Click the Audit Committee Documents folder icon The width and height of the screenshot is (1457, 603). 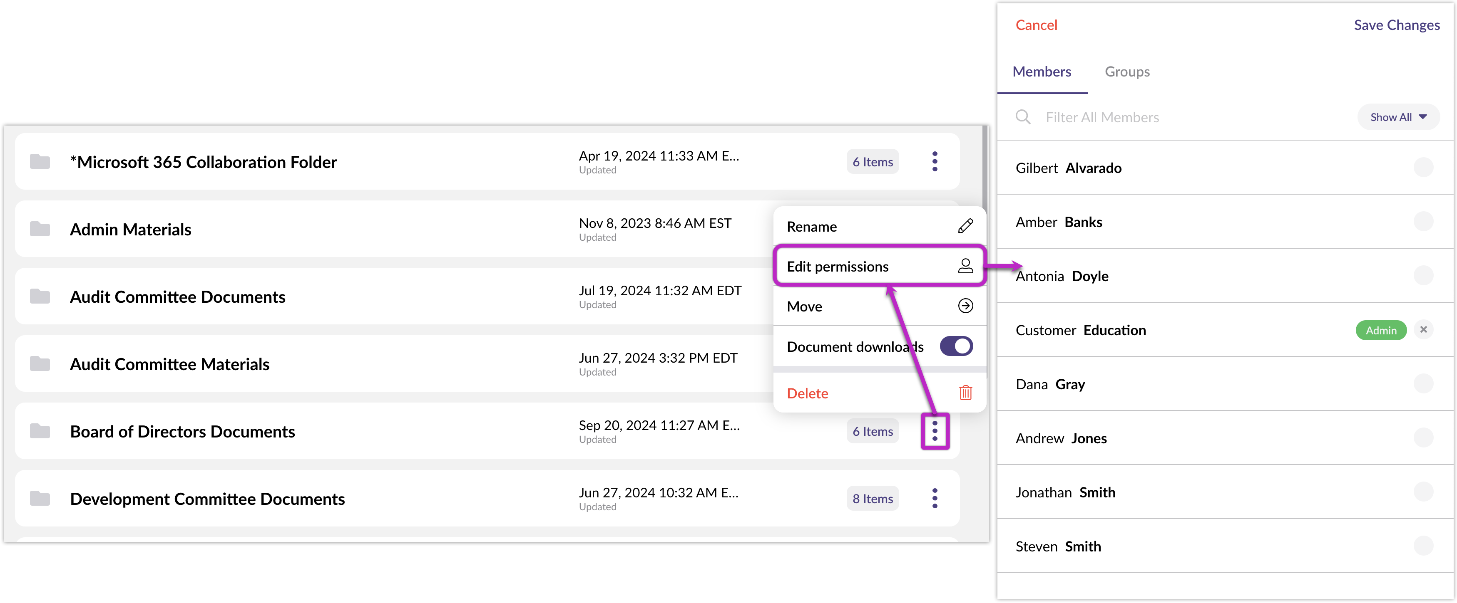(40, 296)
